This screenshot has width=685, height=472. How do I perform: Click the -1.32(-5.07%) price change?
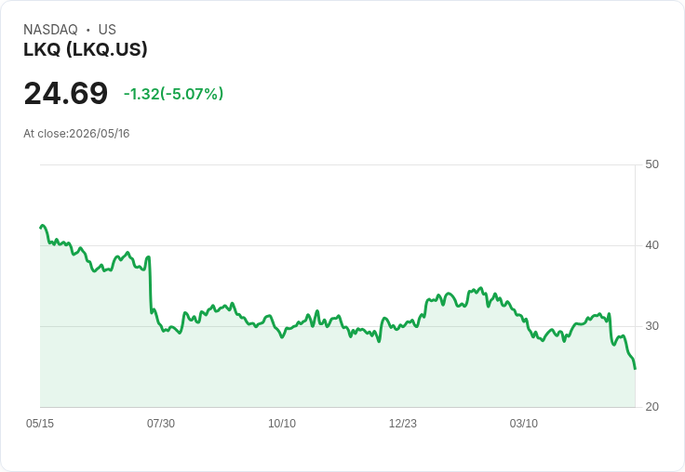pyautogui.click(x=173, y=94)
